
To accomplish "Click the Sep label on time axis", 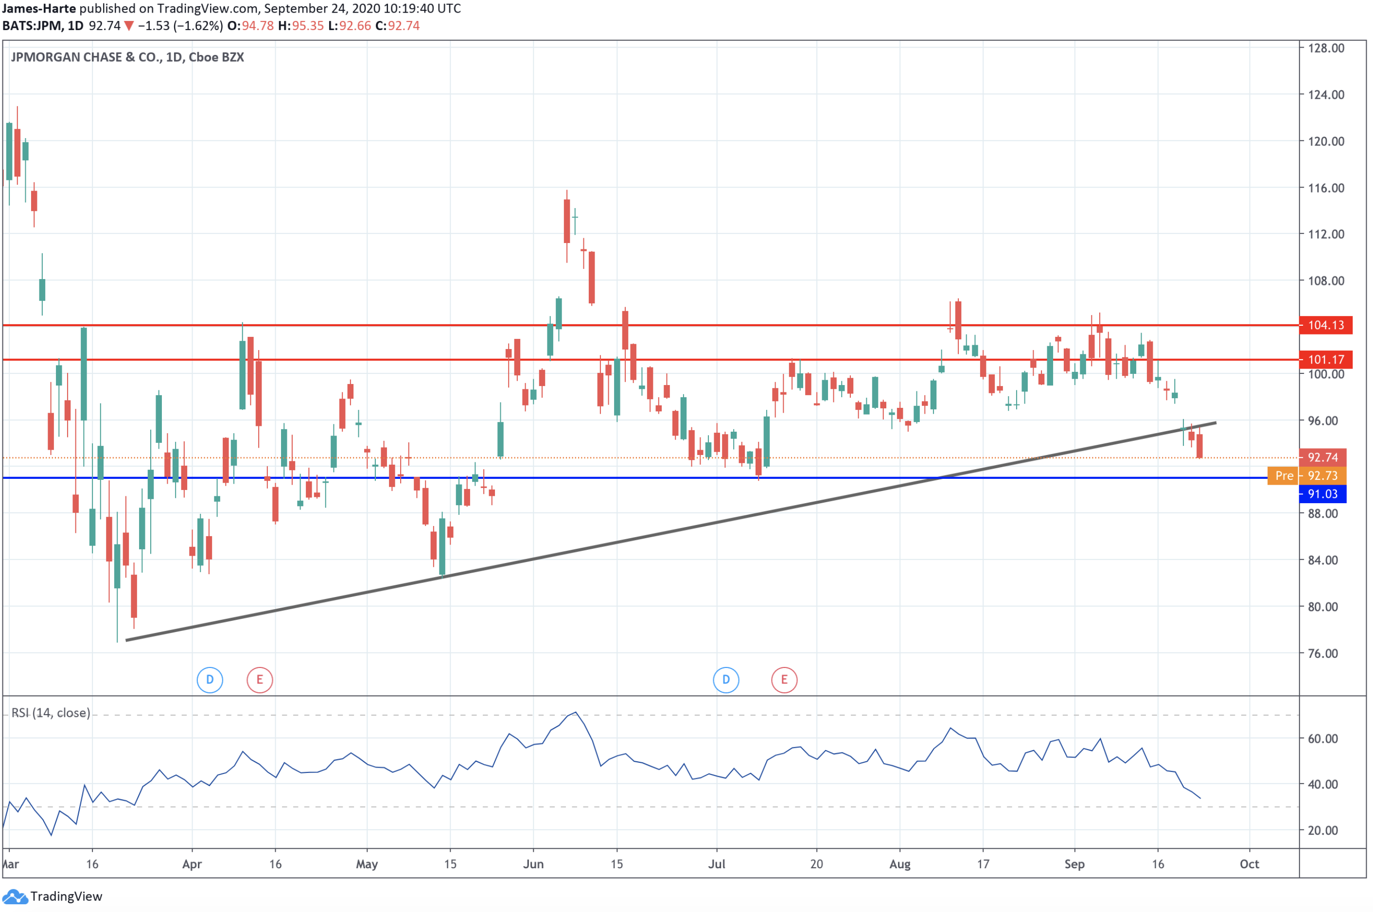I will (x=1074, y=864).
